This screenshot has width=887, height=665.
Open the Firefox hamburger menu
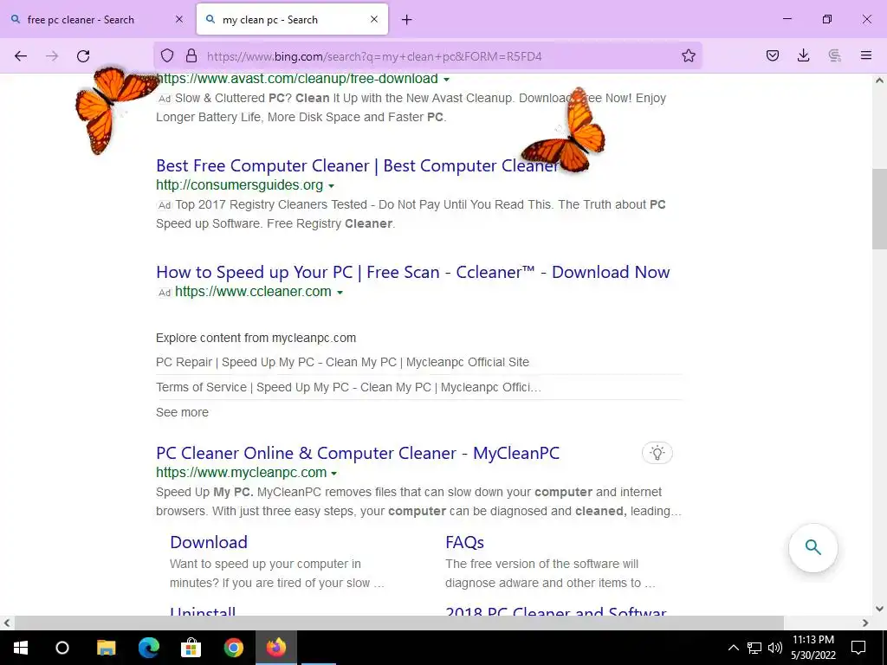pos(866,56)
